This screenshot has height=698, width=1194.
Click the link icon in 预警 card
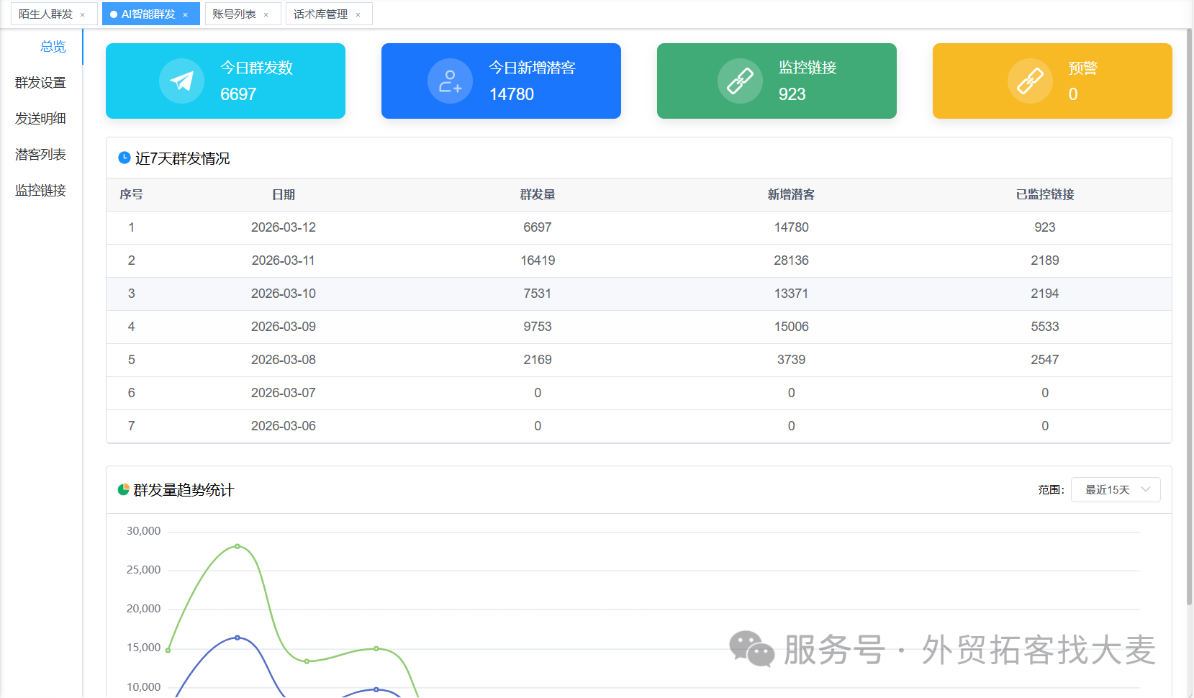click(x=1030, y=81)
